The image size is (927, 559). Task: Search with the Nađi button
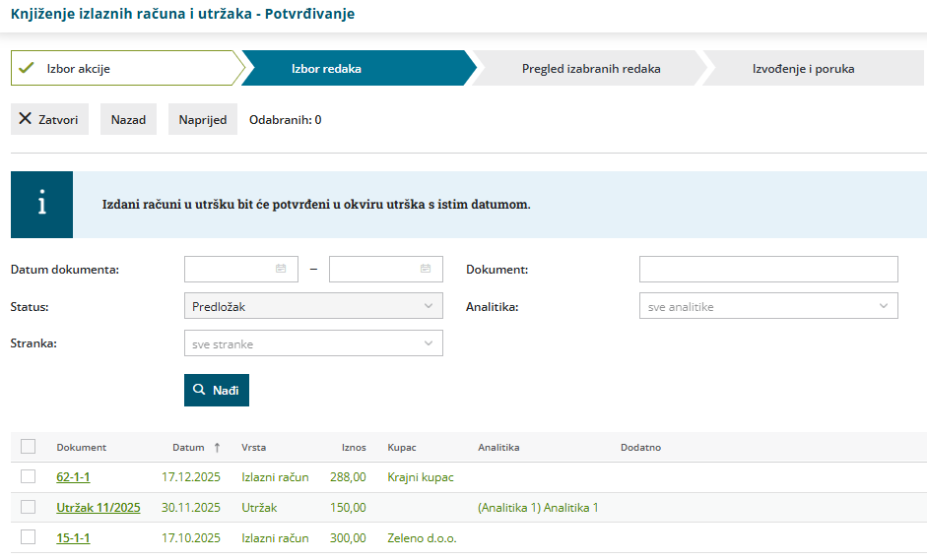pos(217,390)
